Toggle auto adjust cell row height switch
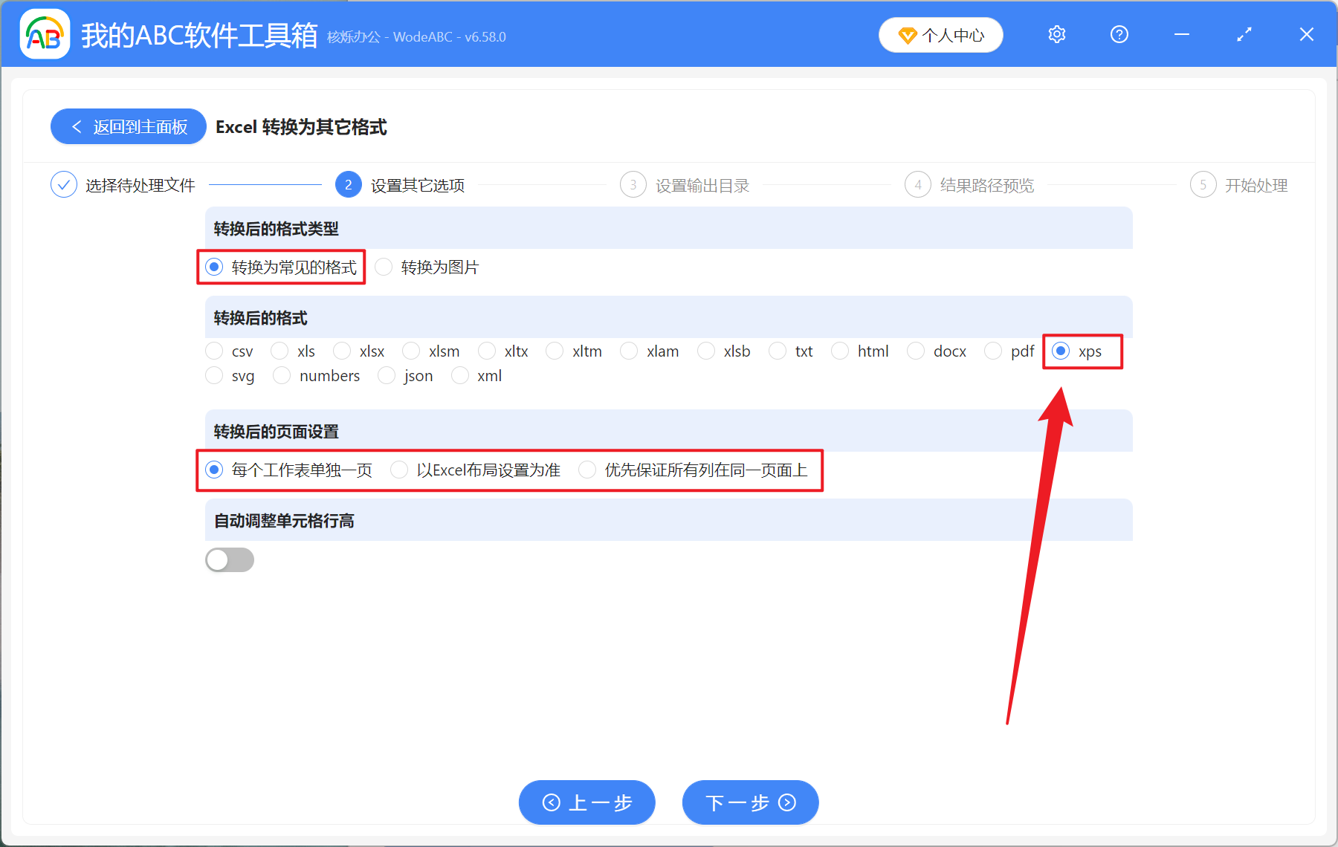The image size is (1338, 847). click(x=230, y=560)
